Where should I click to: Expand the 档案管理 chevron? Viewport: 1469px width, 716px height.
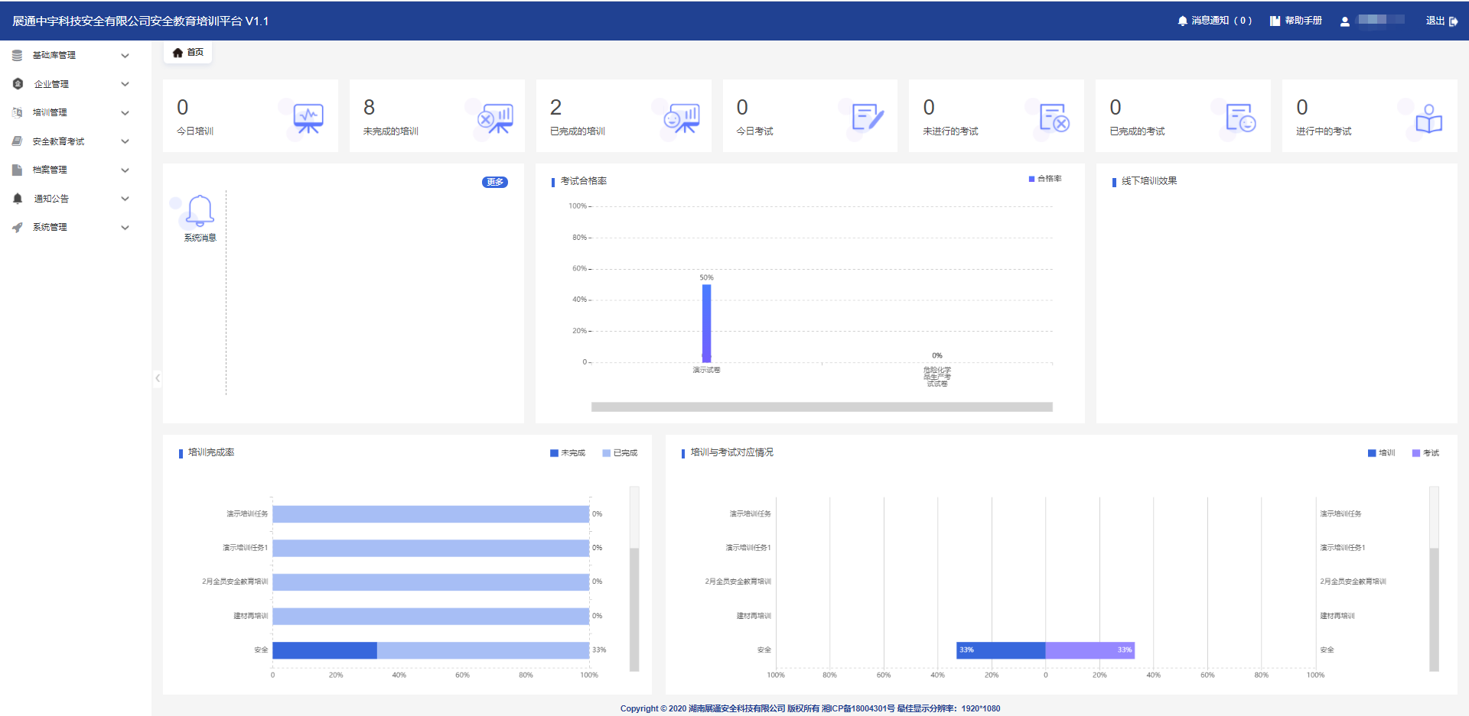tap(125, 170)
